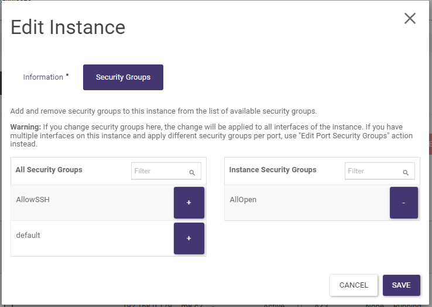Viewport: 432px width, 307px height.
Task: Close the Edit Instance dialog
Action: pos(410,18)
